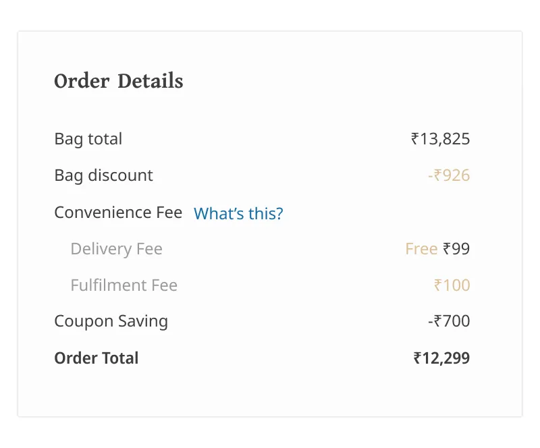The image size is (540, 448).
Task: Expand the Convenience Fee breakdown
Action: (118, 212)
